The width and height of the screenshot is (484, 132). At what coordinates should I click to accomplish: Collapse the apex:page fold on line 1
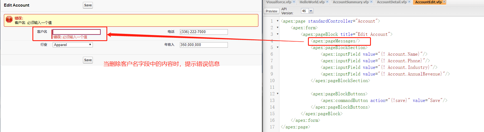(x=277, y=21)
